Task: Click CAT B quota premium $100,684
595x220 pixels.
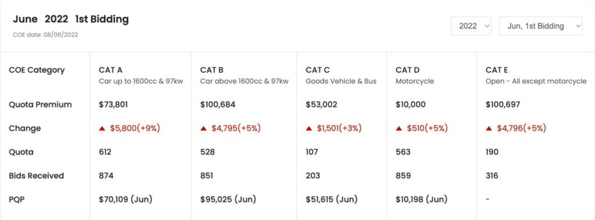Action: click(x=217, y=104)
